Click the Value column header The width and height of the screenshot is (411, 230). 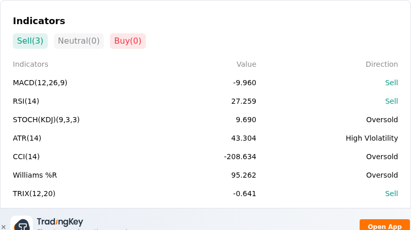pos(246,64)
